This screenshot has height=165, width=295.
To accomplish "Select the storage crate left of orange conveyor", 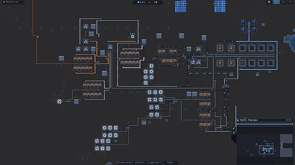I will (61, 59).
